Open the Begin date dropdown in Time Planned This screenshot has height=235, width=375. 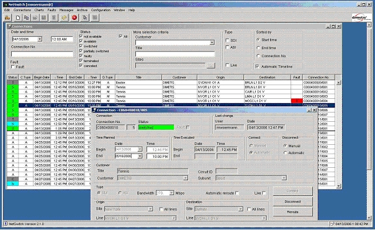click(x=140, y=149)
